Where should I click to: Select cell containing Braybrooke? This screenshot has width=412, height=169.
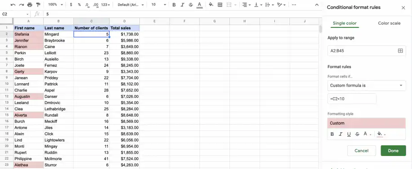58,40
